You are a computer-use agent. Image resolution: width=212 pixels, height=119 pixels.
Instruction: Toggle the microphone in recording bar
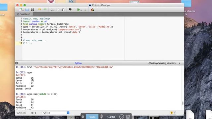(x=102, y=117)
